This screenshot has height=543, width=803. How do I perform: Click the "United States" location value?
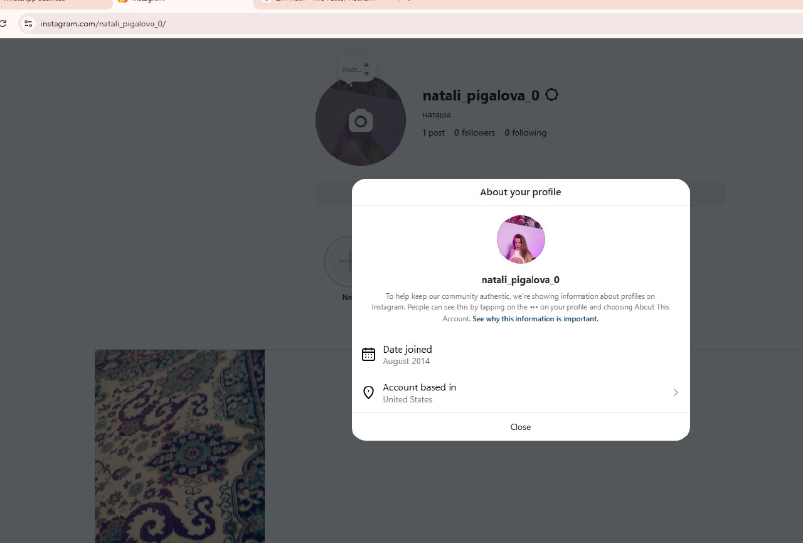(408, 400)
